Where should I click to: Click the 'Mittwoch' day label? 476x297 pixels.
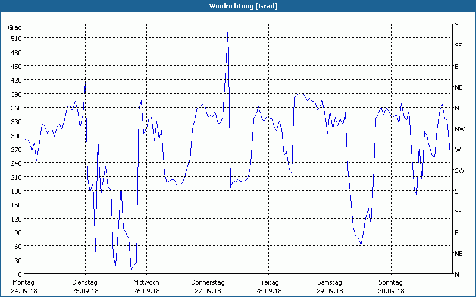point(146,283)
